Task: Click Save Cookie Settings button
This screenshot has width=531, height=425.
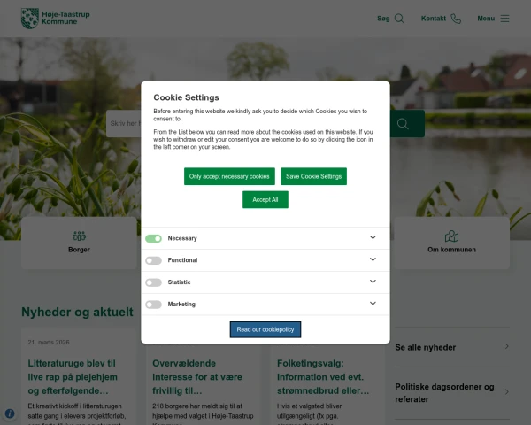Action: pyautogui.click(x=313, y=176)
